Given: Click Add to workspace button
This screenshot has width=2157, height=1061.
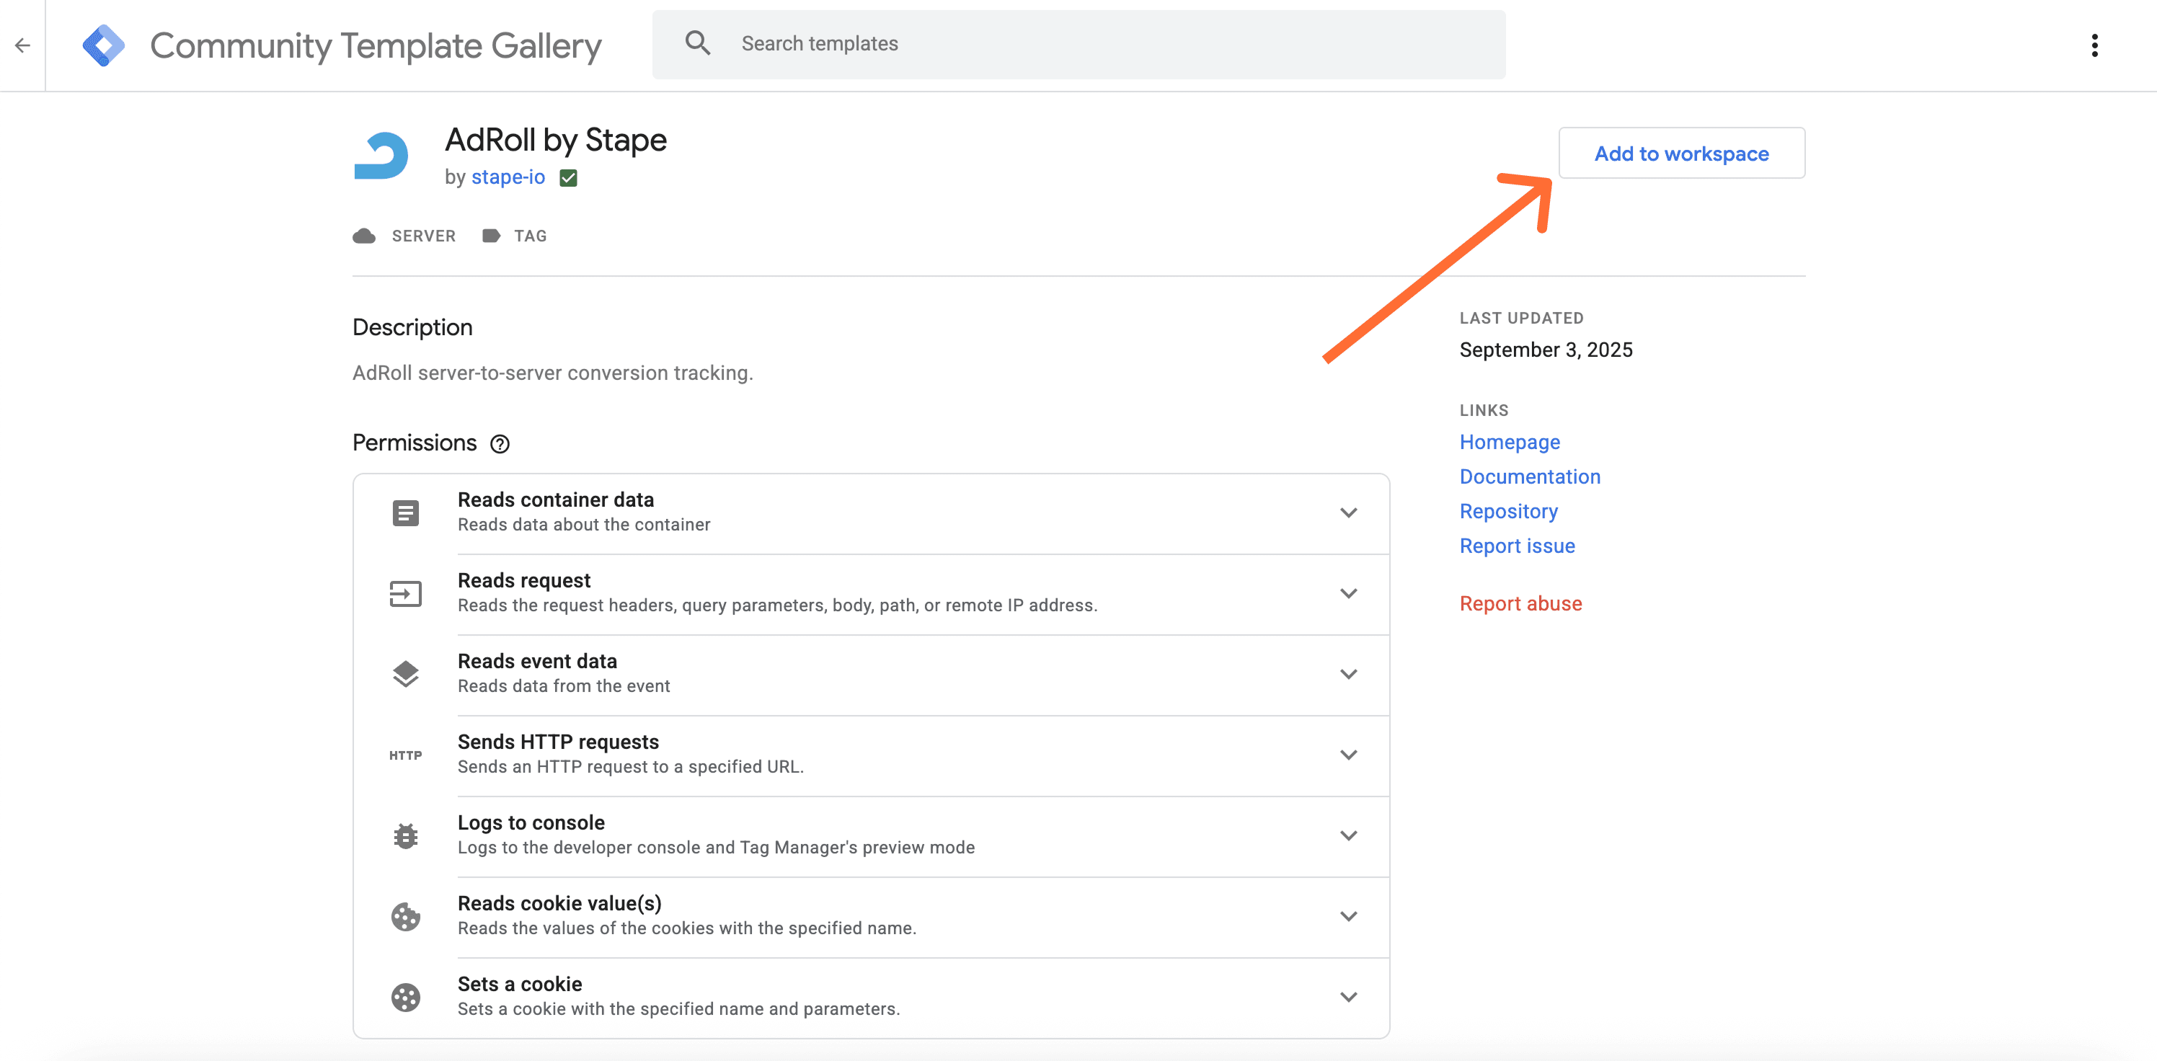Looking at the screenshot, I should (x=1681, y=154).
